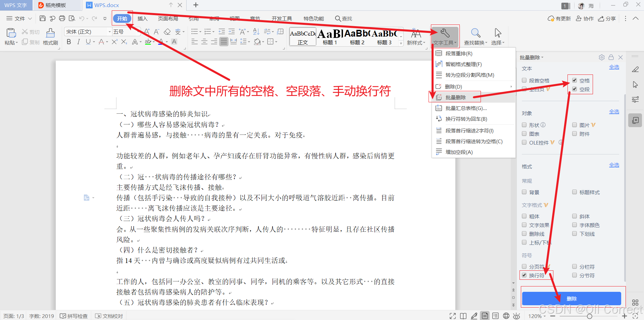Click the Paste clipboard icon
Viewport: 644px width, 320px height.
[11, 33]
